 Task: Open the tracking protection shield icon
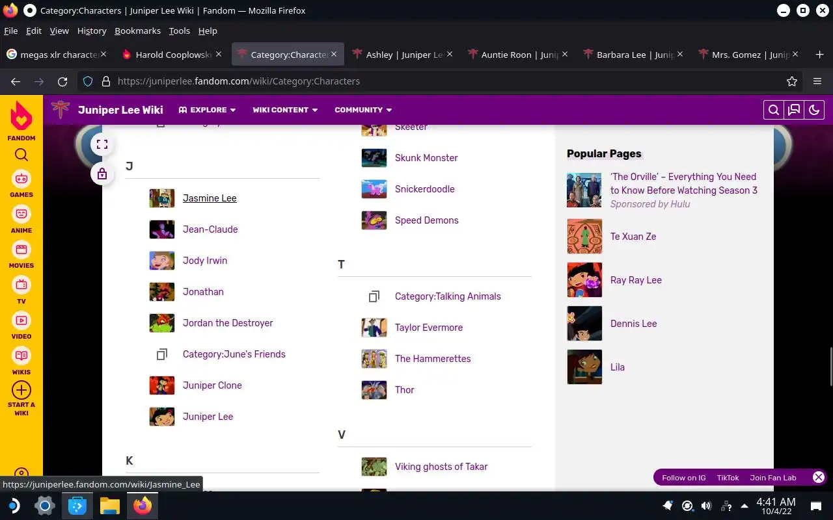tap(88, 81)
